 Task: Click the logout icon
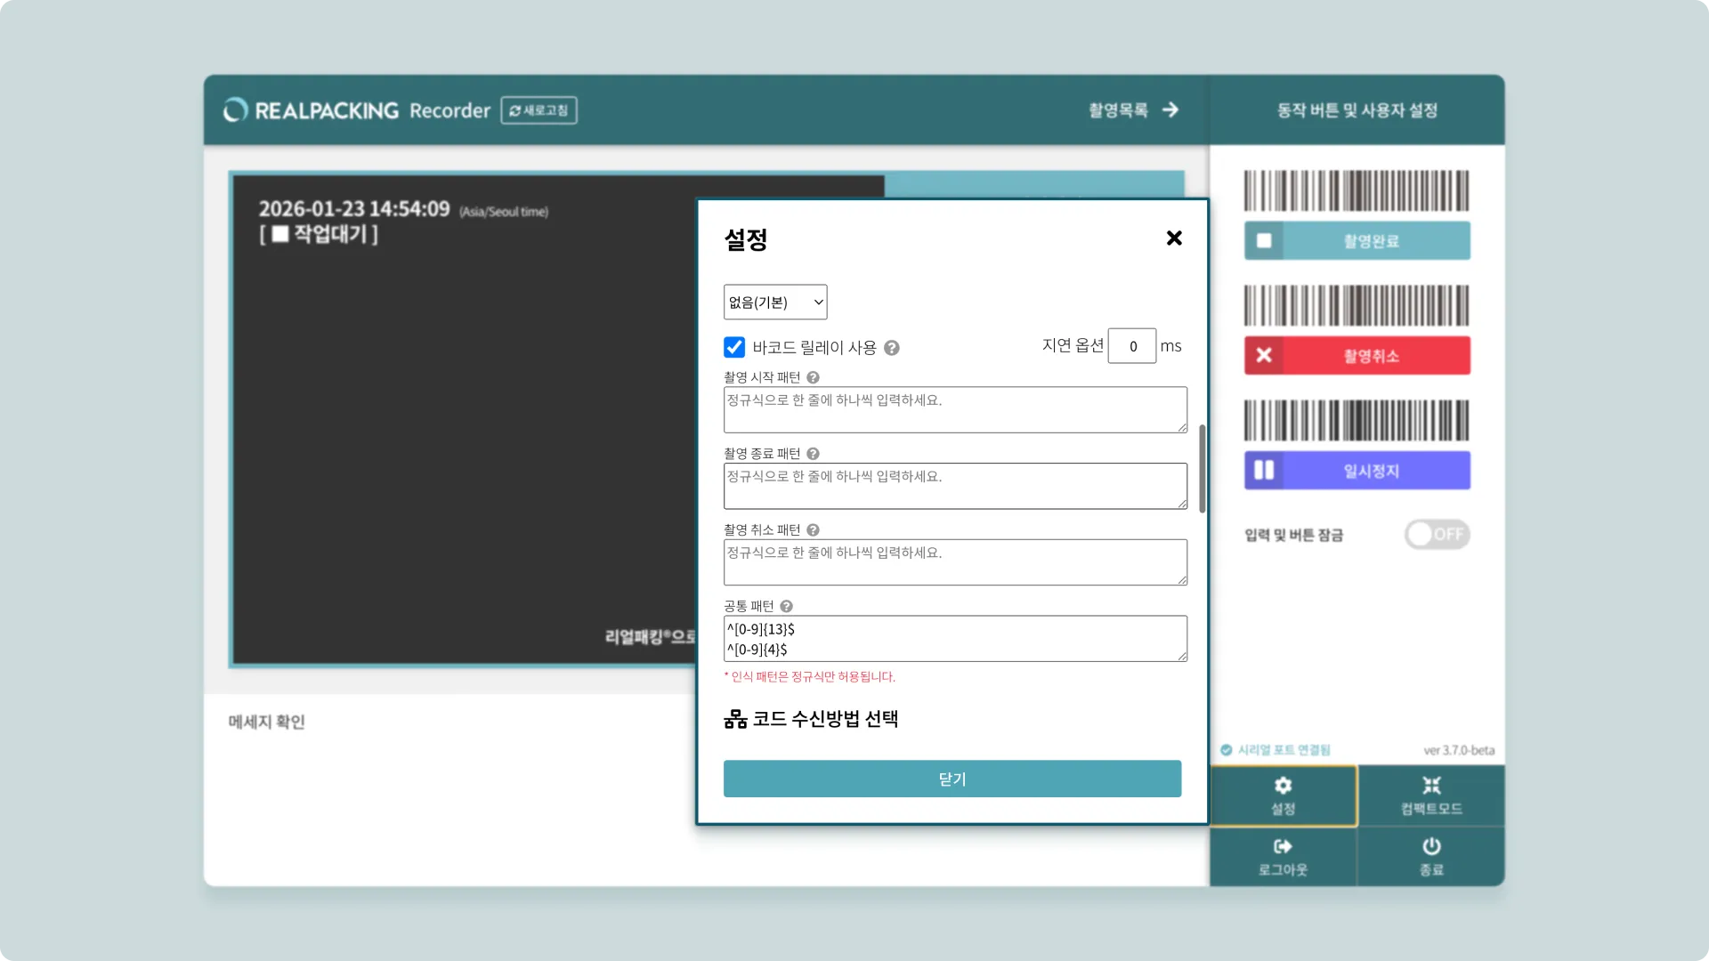tap(1283, 846)
